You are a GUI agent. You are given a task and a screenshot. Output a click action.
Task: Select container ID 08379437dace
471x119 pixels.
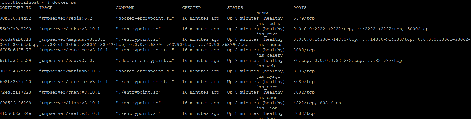pyautogui.click(x=16, y=71)
